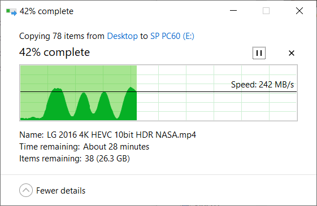
Task: Pause the file copy operation
Action: click(x=259, y=53)
